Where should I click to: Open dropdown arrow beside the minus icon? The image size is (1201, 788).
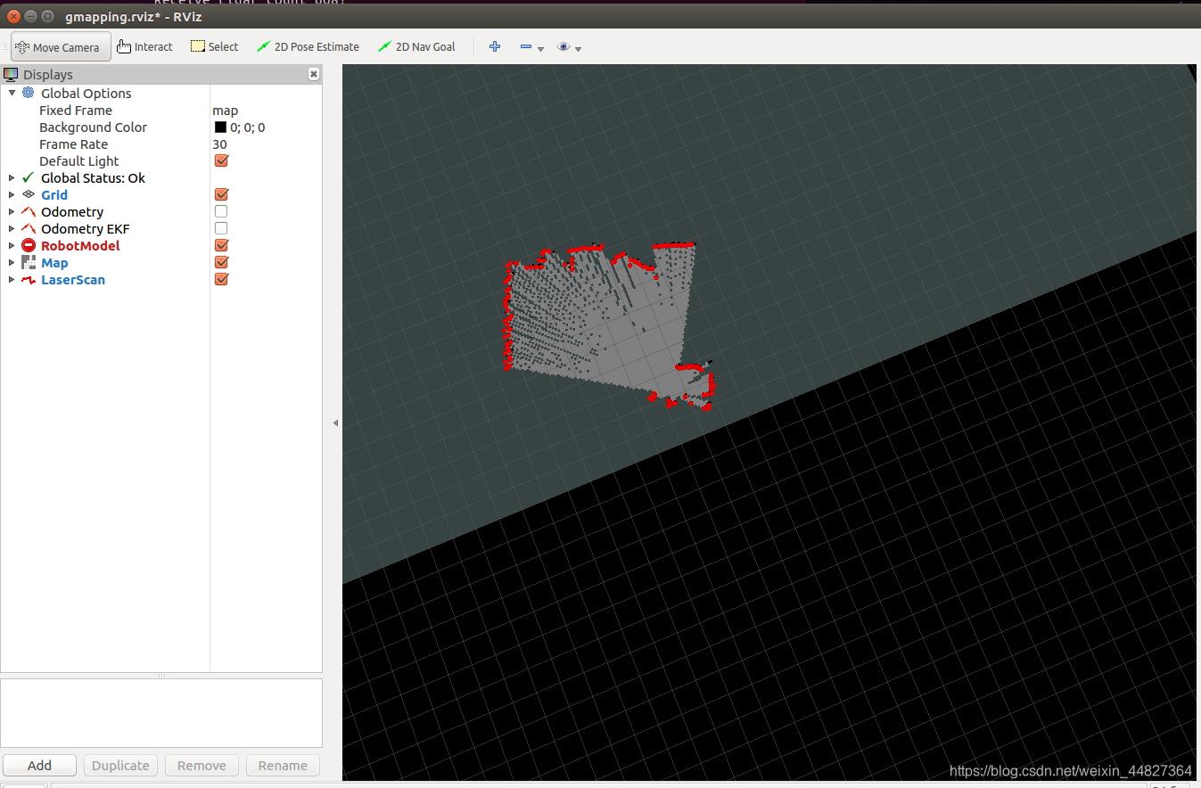click(540, 49)
